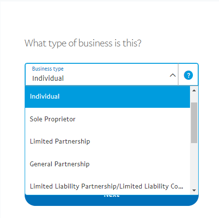Click the Business type label text

click(48, 69)
